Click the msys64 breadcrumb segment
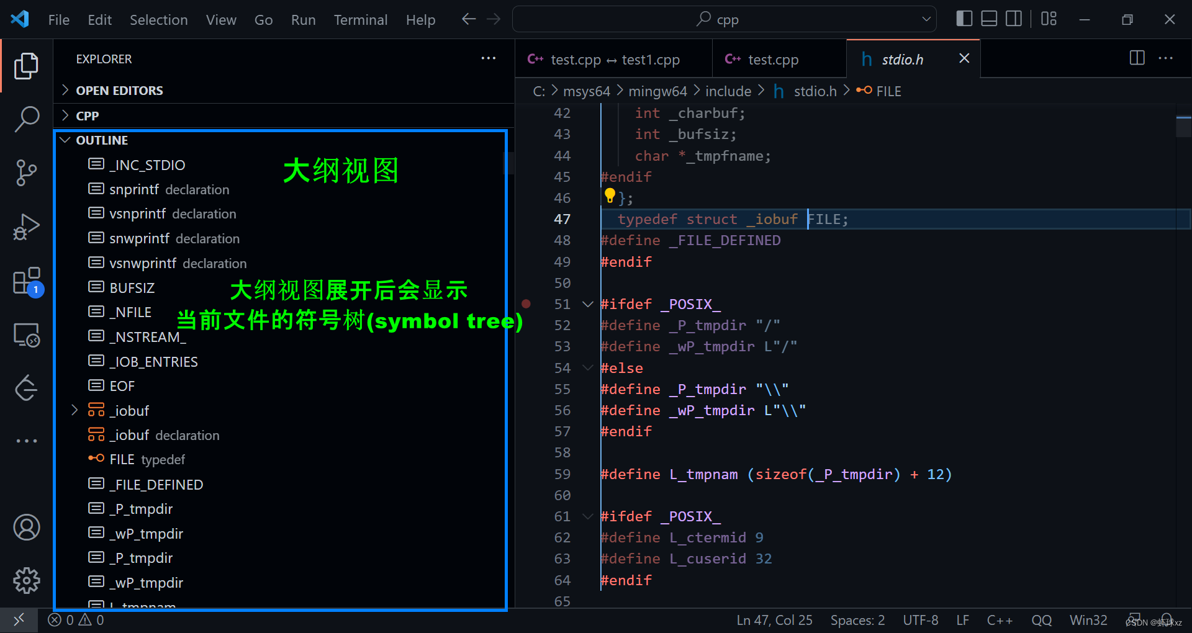Image resolution: width=1192 pixels, height=633 pixels. 587,91
